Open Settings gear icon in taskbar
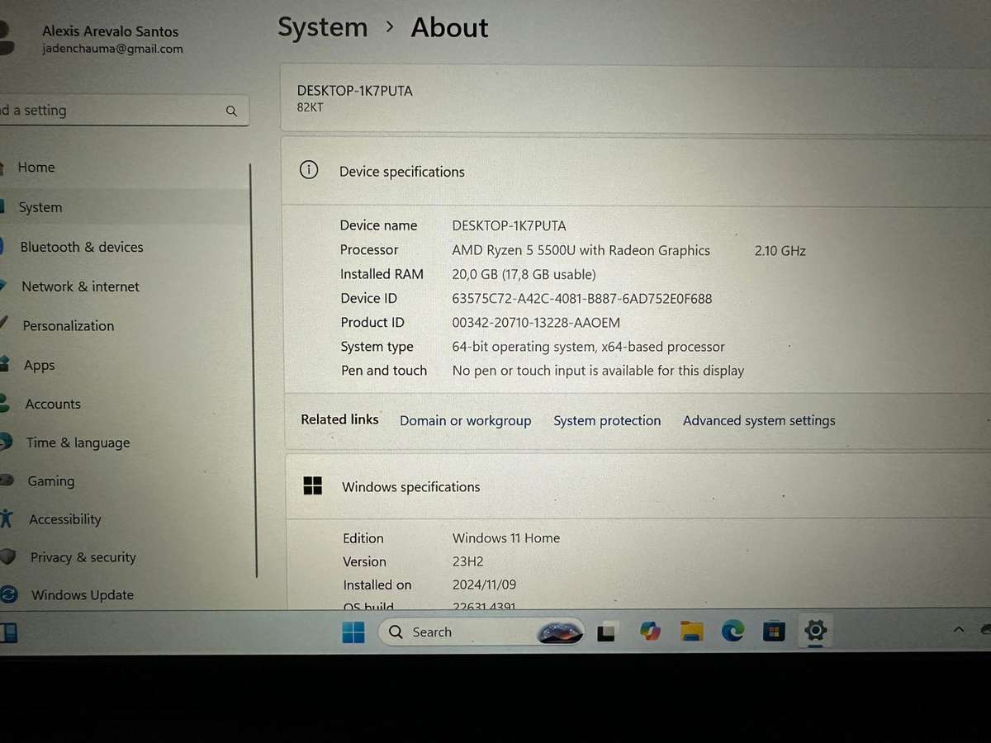 [x=816, y=631]
